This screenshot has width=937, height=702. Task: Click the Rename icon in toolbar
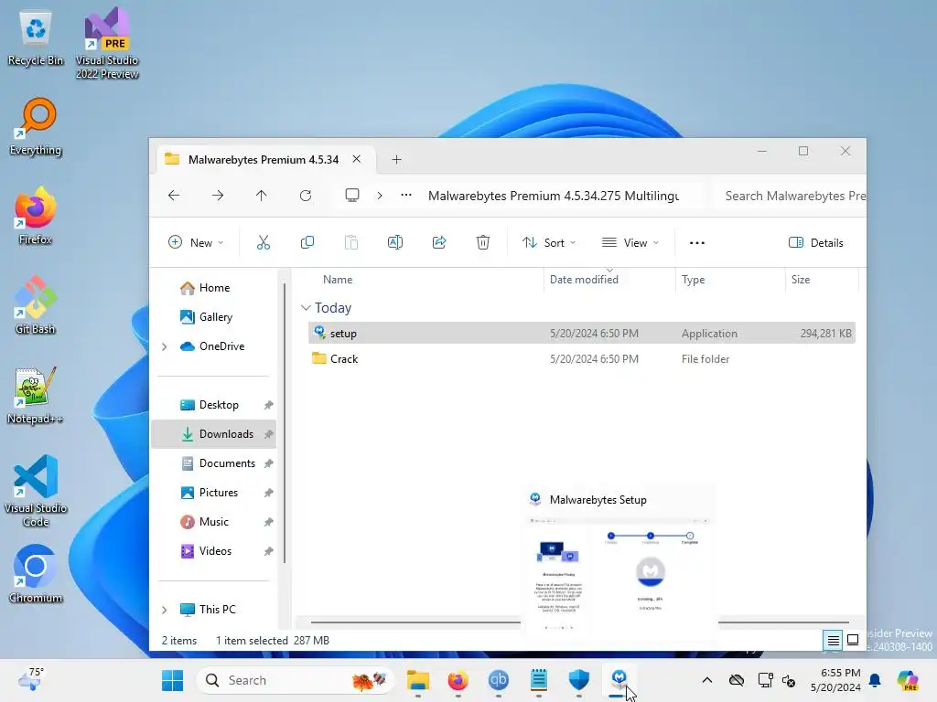395,242
